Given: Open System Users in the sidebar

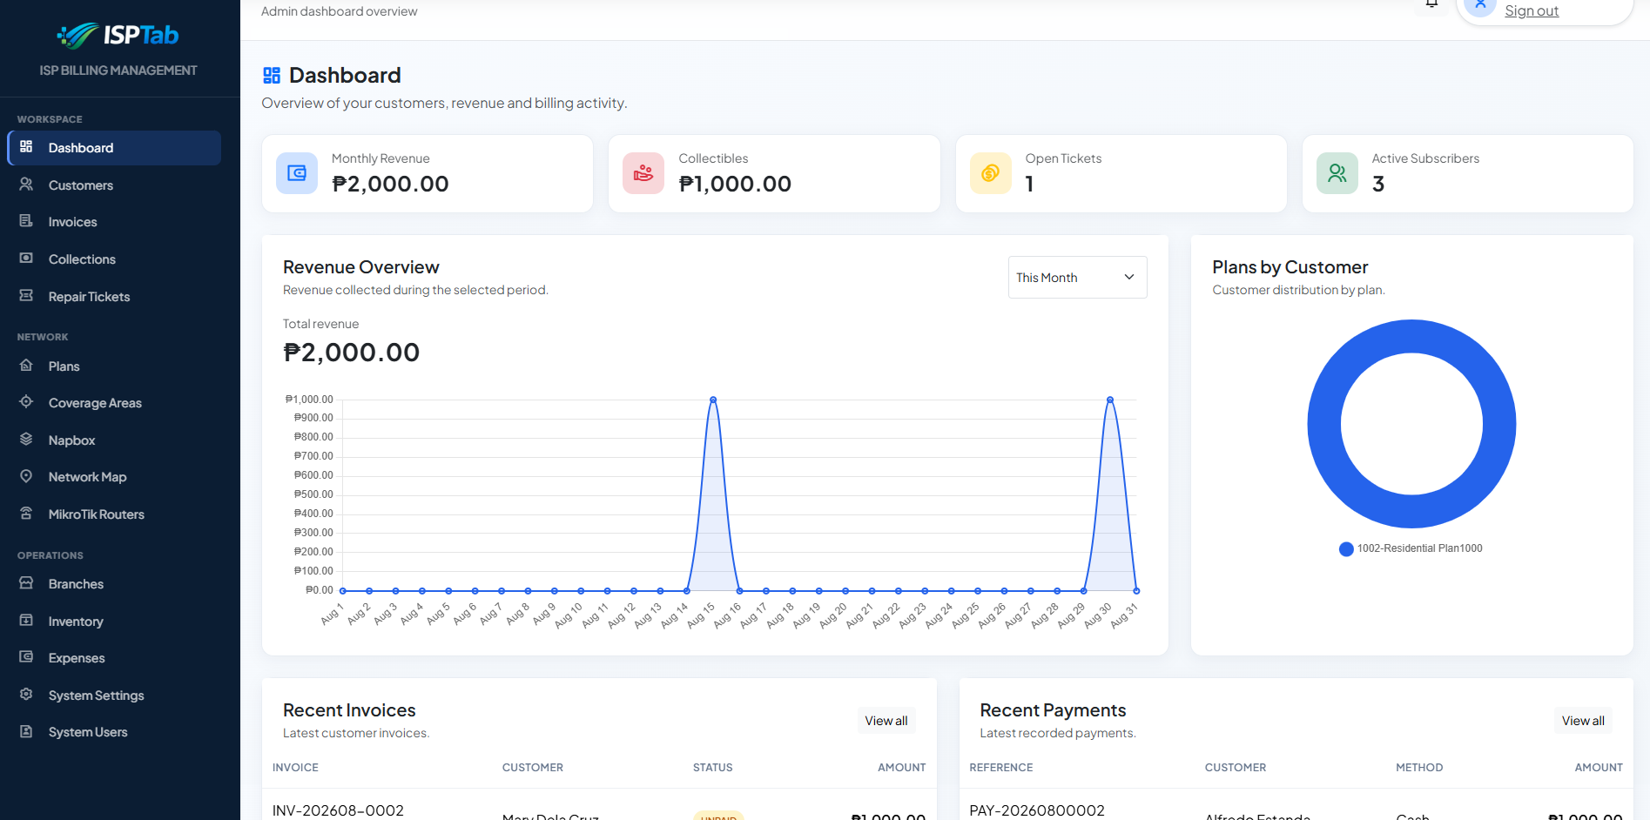Looking at the screenshot, I should coord(114,732).
